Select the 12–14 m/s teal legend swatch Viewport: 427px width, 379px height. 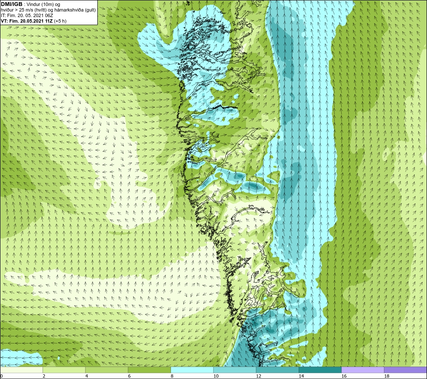pos(277,370)
